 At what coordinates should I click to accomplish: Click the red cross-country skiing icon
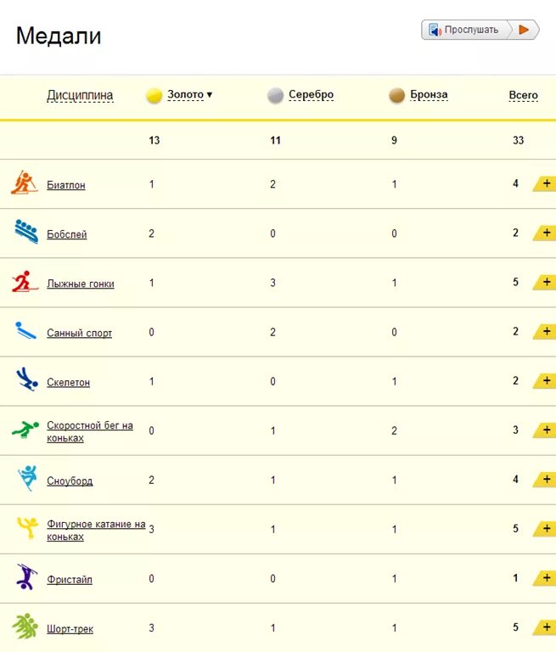point(25,282)
